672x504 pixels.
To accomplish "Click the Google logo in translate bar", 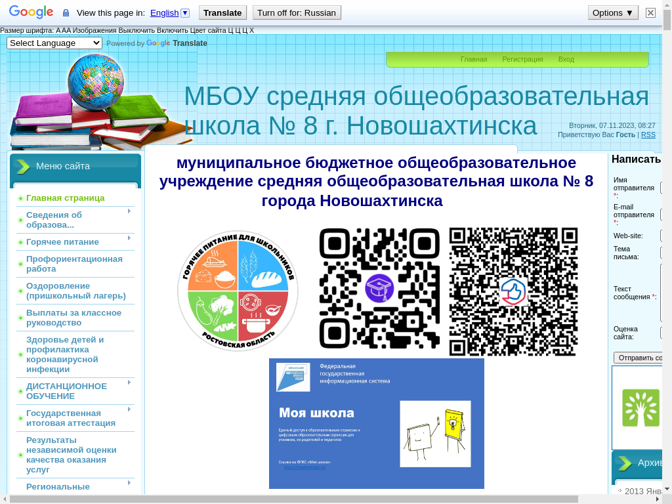I will (x=31, y=12).
